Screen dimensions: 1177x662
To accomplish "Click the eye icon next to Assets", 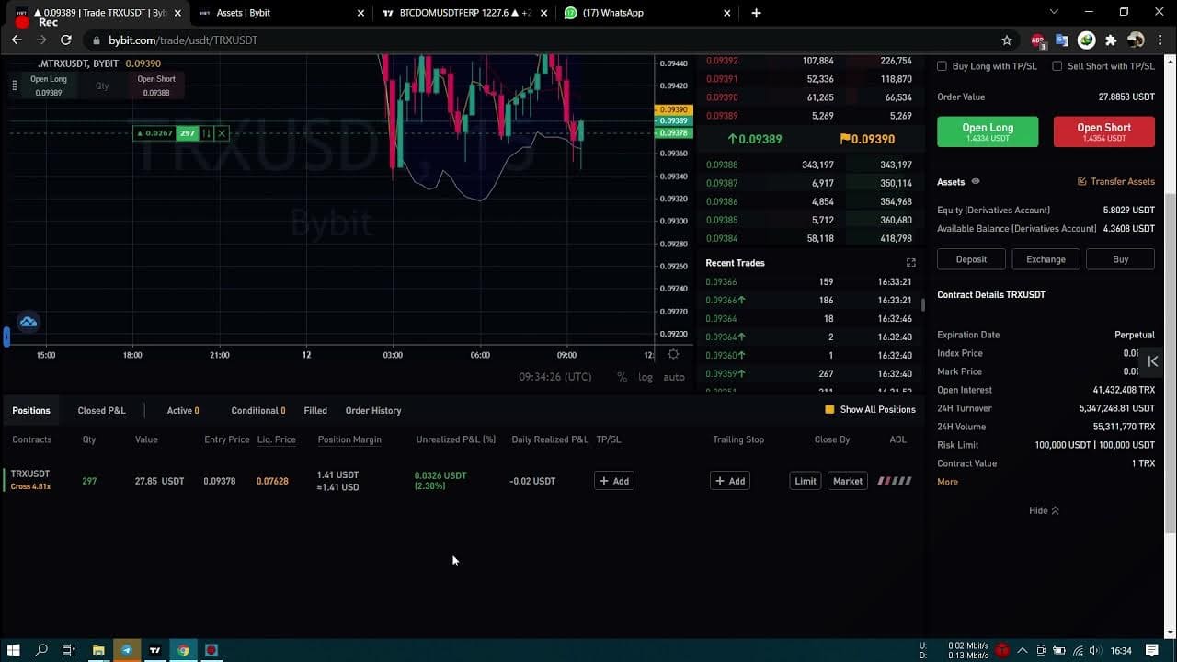I will (x=976, y=182).
